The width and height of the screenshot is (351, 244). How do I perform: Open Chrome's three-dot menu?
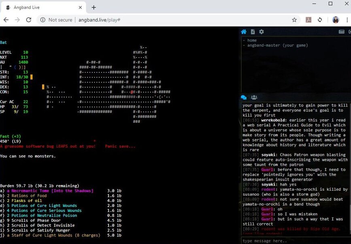click(x=347, y=20)
